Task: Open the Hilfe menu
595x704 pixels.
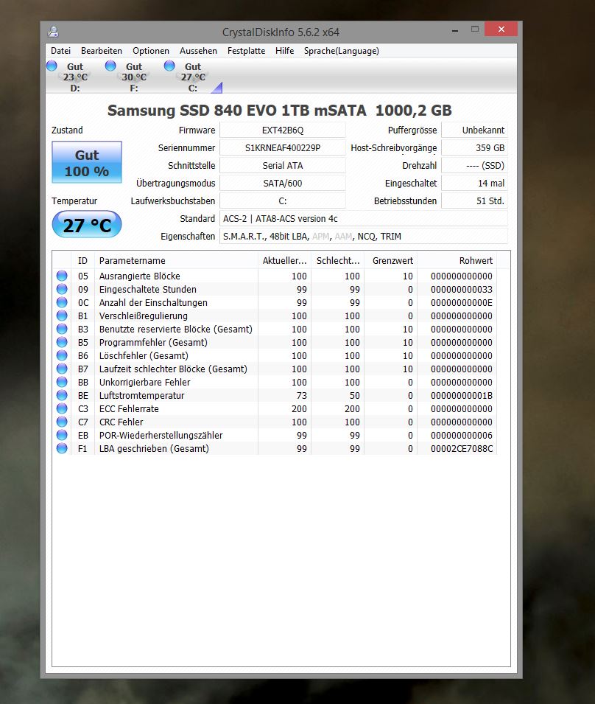Action: pyautogui.click(x=284, y=51)
